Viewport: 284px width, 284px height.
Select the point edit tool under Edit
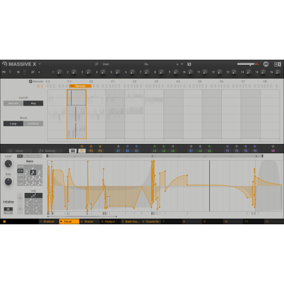33,195
